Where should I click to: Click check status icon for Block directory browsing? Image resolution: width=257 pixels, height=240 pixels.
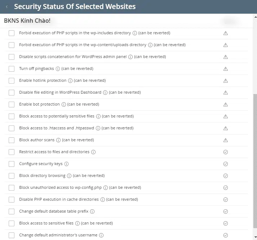[x=226, y=176]
